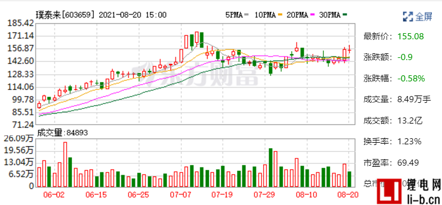
Task: Click 换手率 value 1.23%
Action: (x=409, y=142)
